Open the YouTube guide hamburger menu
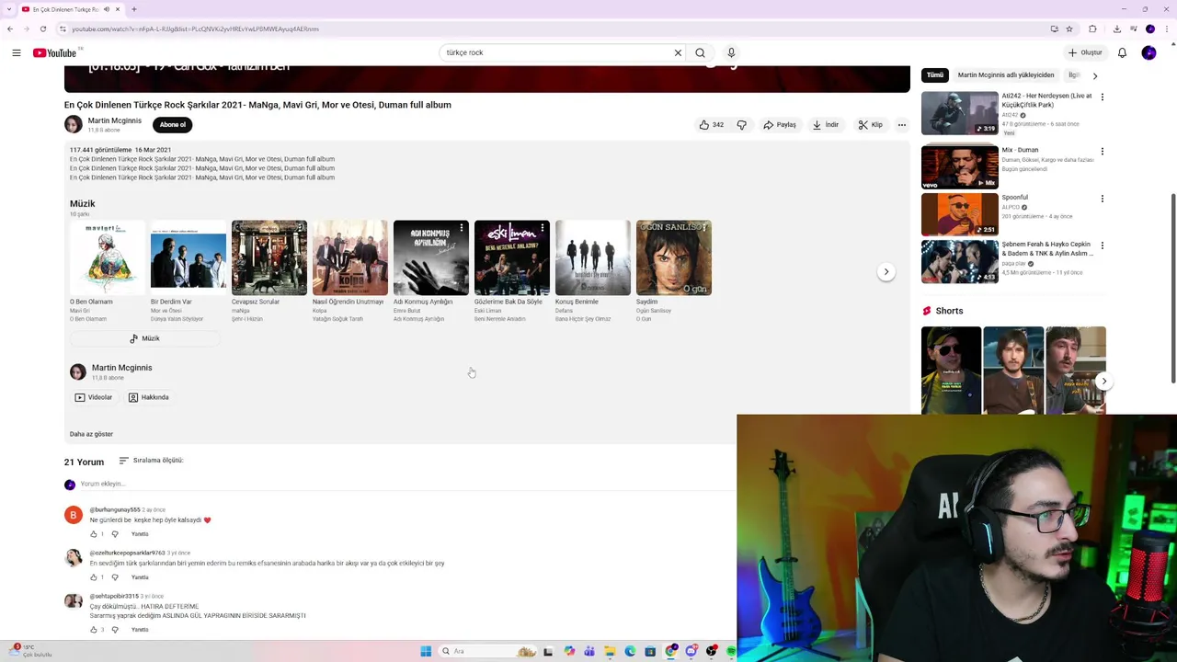 point(16,52)
